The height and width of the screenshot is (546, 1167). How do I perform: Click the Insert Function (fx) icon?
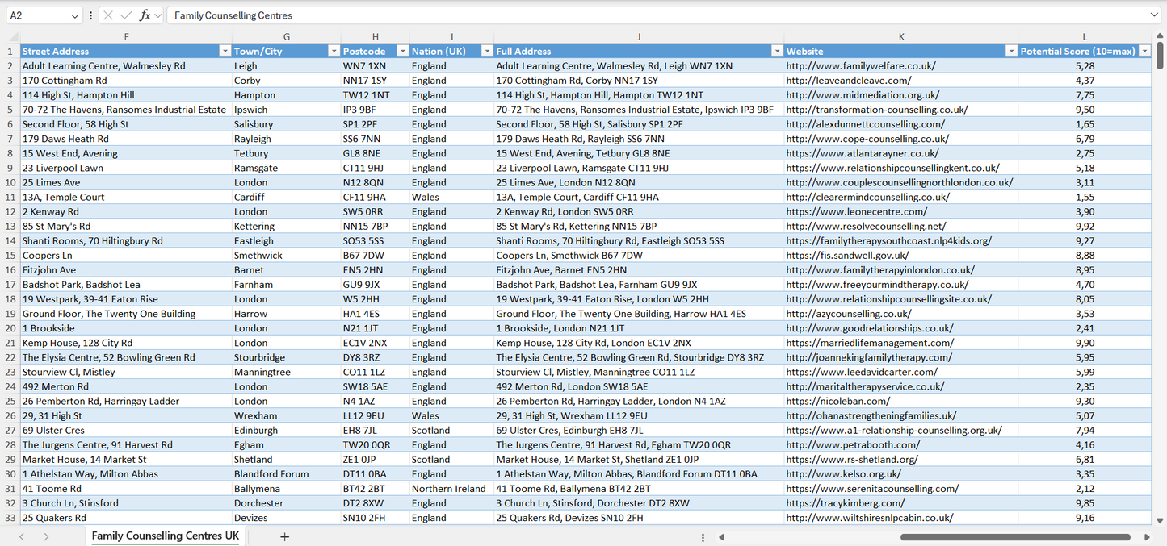point(144,15)
